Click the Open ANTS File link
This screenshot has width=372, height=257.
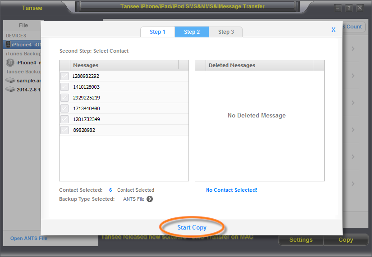29,238
